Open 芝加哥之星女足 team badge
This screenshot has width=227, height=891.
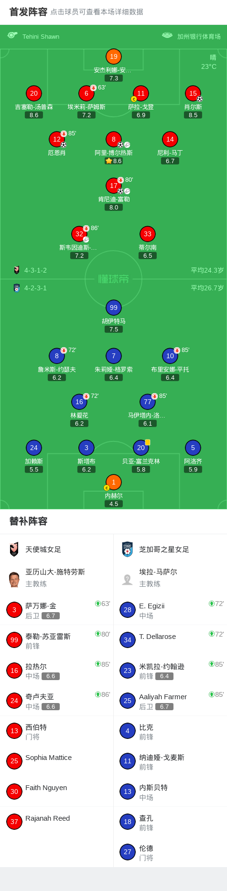127,550
